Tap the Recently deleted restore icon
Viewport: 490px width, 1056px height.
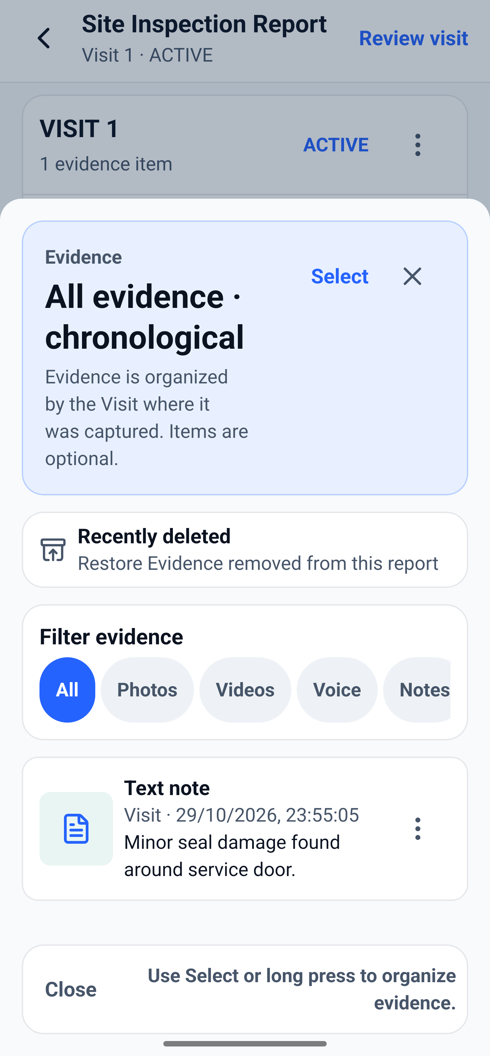(53, 549)
